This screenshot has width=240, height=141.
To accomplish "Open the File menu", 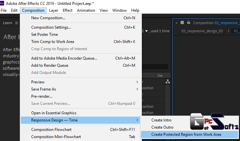I will [4, 10].
